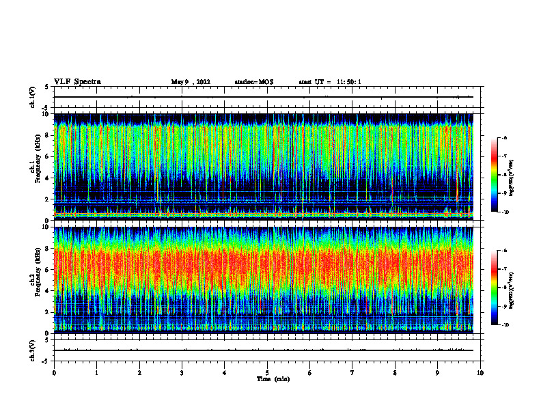Click the 5 minute tick on time axis
This screenshot has height=418, width=541.
[x=267, y=373]
